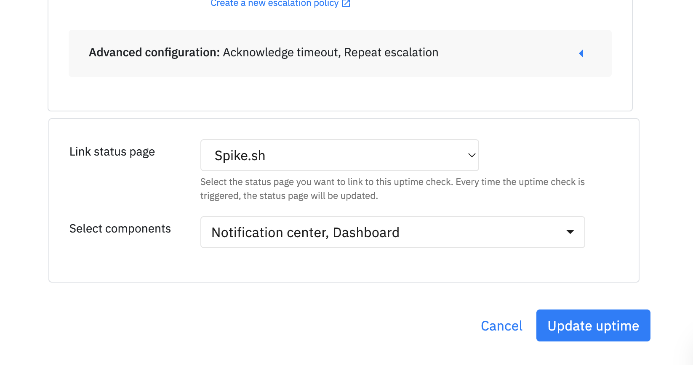The width and height of the screenshot is (693, 365).
Task: Click the chevron on the Spike.sh select
Action: point(472,155)
